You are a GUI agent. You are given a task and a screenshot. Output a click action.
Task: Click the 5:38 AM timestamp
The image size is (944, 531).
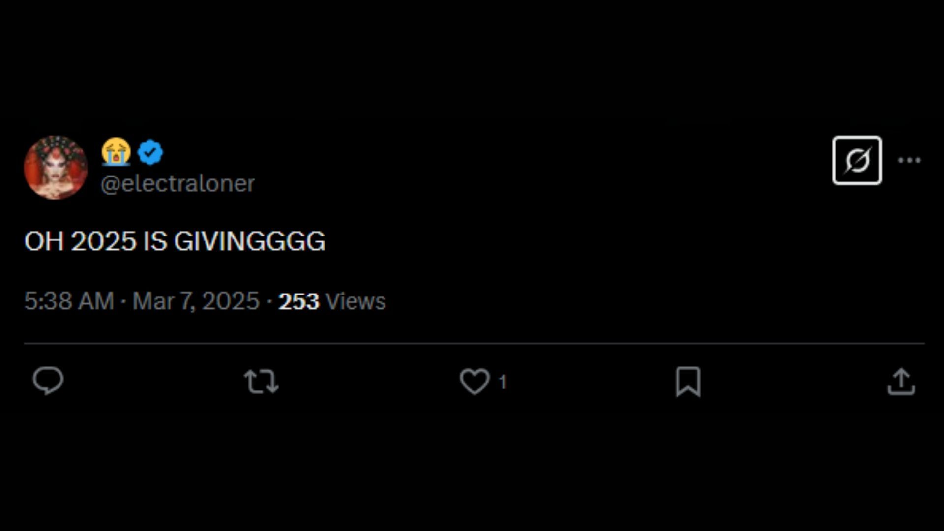click(69, 301)
